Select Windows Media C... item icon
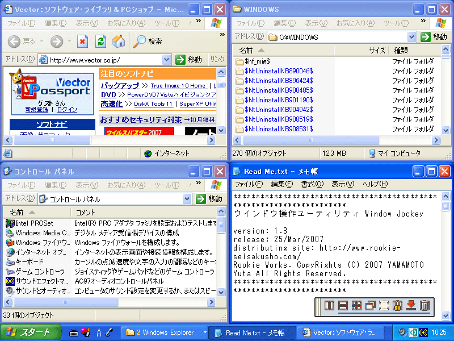 [x=10, y=233]
